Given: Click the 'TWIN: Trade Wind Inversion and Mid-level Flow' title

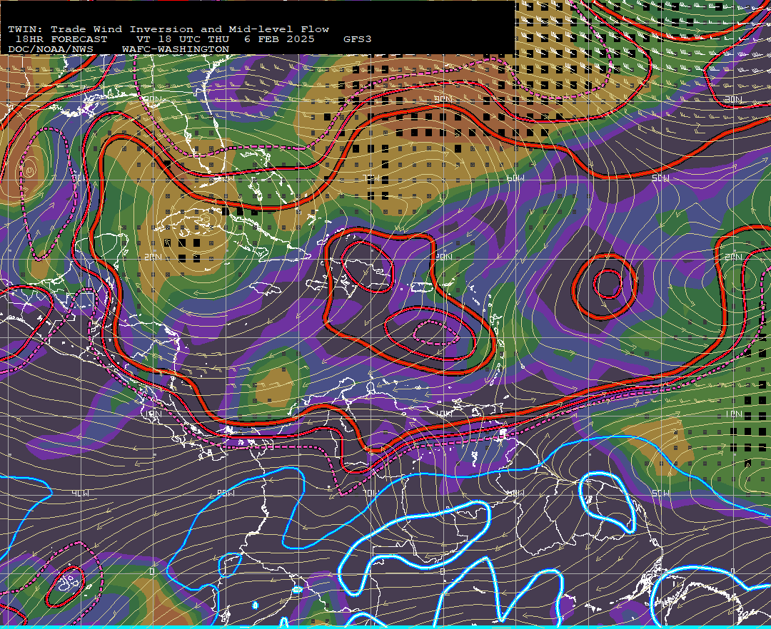Looking at the screenshot, I should [168, 29].
